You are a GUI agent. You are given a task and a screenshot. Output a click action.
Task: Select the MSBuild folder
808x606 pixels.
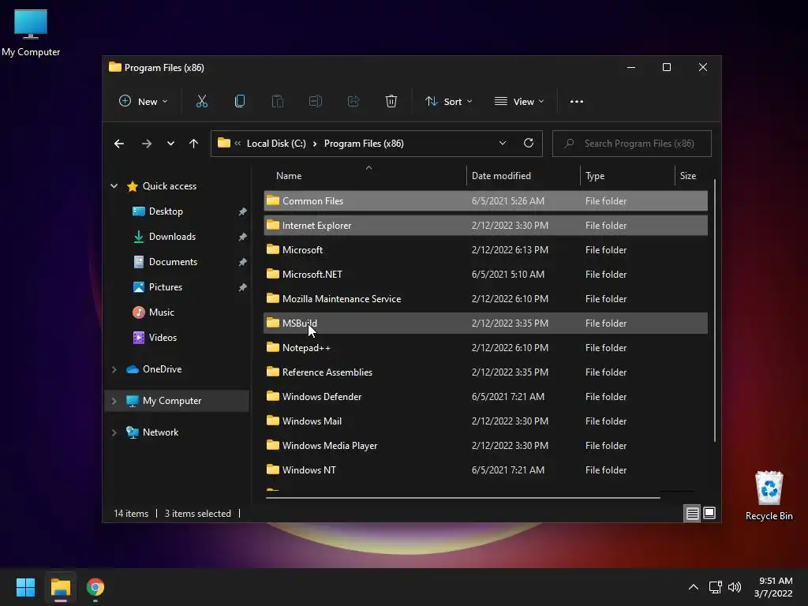(485, 323)
